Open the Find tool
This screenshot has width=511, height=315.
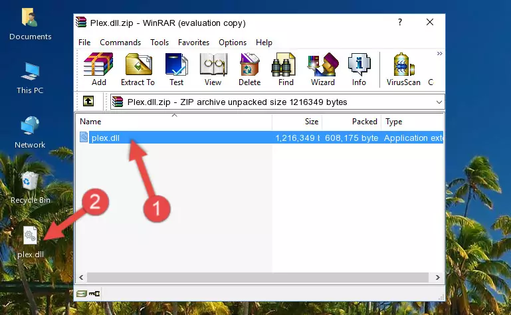(286, 69)
